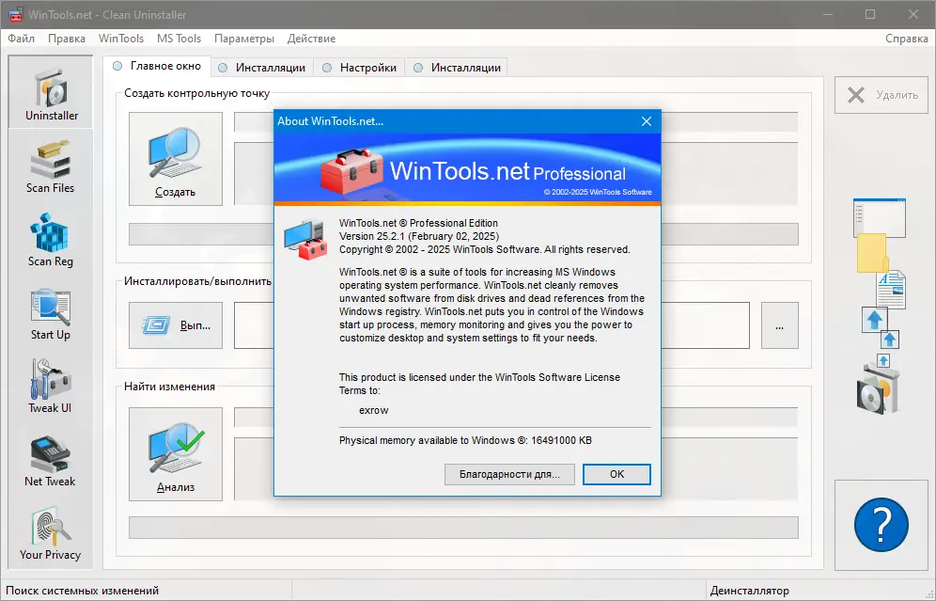The image size is (936, 601).
Task: Open the Файл menu
Action: pyautogui.click(x=21, y=39)
